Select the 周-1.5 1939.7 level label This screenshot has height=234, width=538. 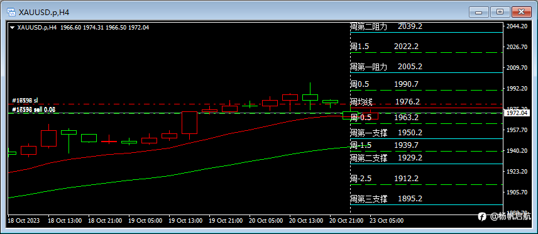coord(384,145)
